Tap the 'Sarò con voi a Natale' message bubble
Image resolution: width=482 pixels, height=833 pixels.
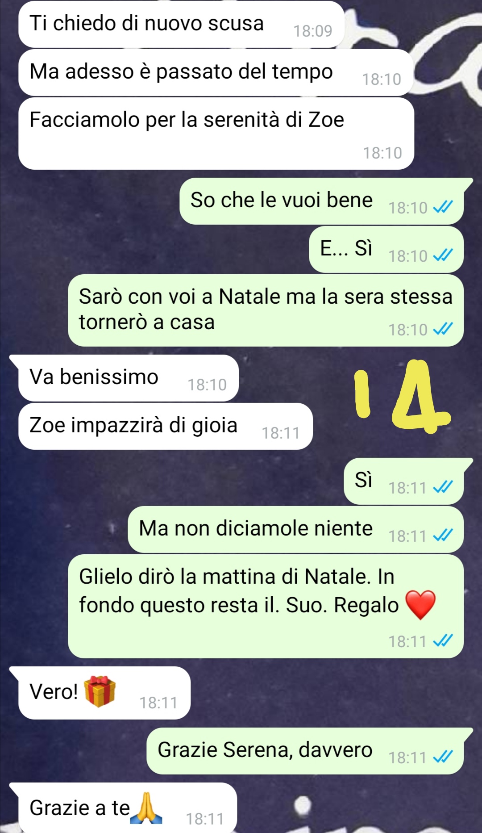coord(266,310)
